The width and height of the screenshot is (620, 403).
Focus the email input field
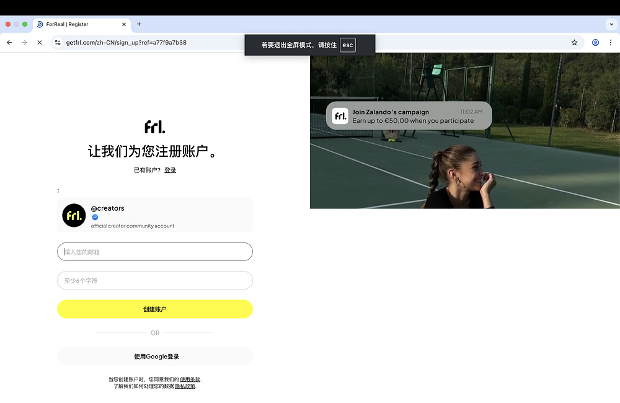pos(155,252)
